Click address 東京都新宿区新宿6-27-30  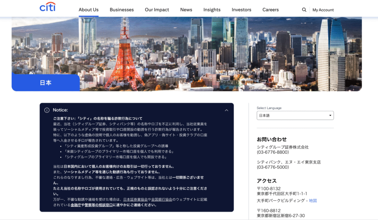click(281, 216)
